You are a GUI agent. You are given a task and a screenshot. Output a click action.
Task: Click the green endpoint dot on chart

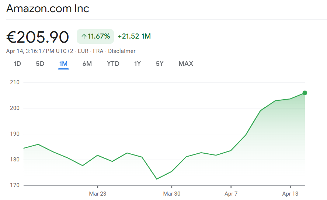305,93
